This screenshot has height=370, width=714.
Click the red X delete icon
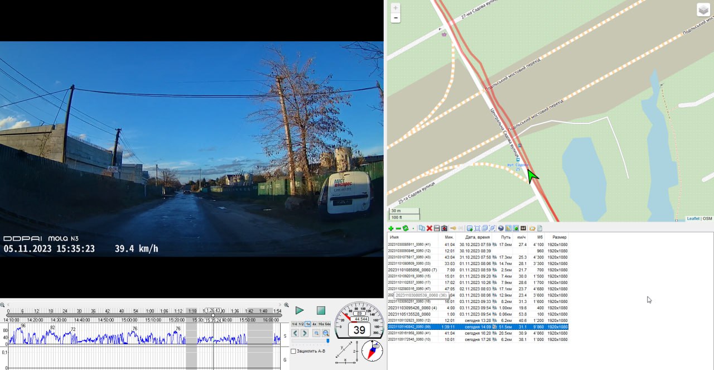[430, 228]
